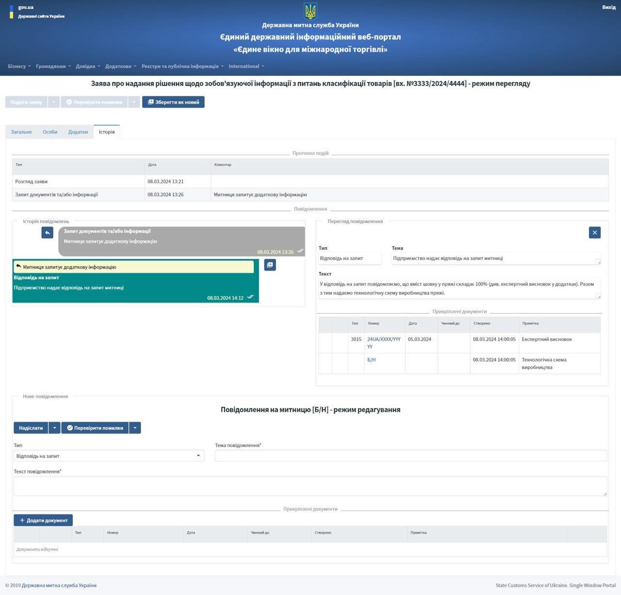Open Реєстри та публічна інформація menu
This screenshot has width=621, height=595.
(182, 66)
